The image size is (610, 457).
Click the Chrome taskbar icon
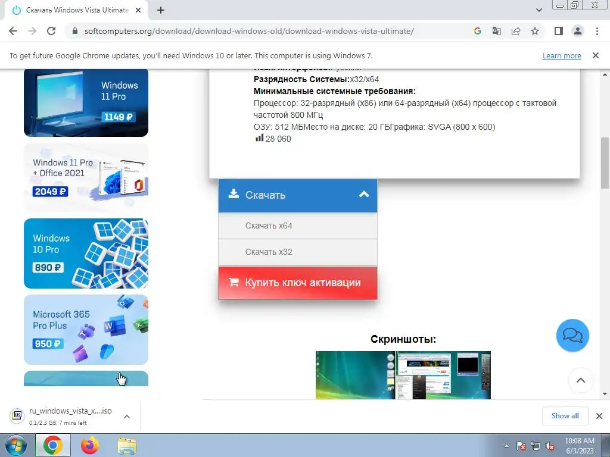[53, 445]
